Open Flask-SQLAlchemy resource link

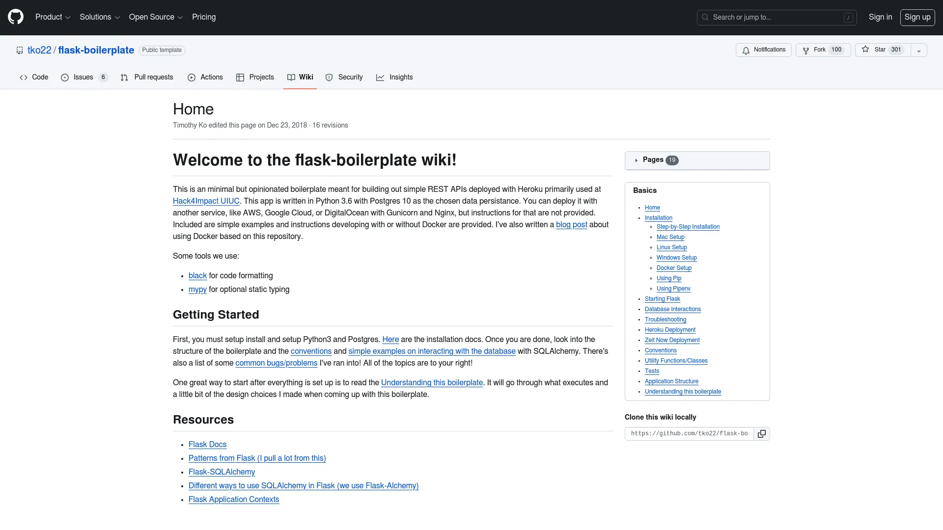click(222, 472)
